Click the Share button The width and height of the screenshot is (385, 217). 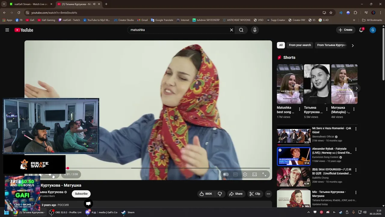coord(236,194)
